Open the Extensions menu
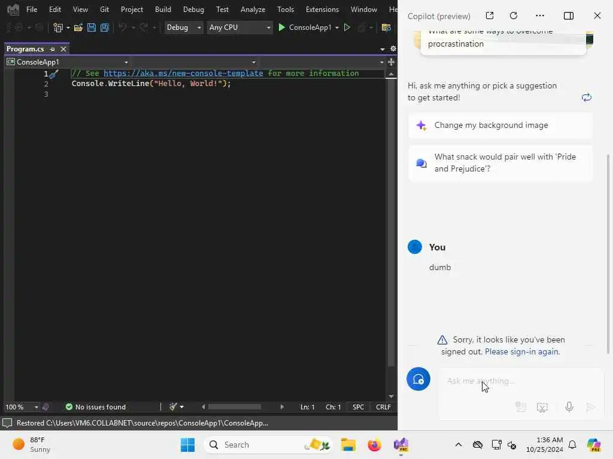 [x=322, y=10]
